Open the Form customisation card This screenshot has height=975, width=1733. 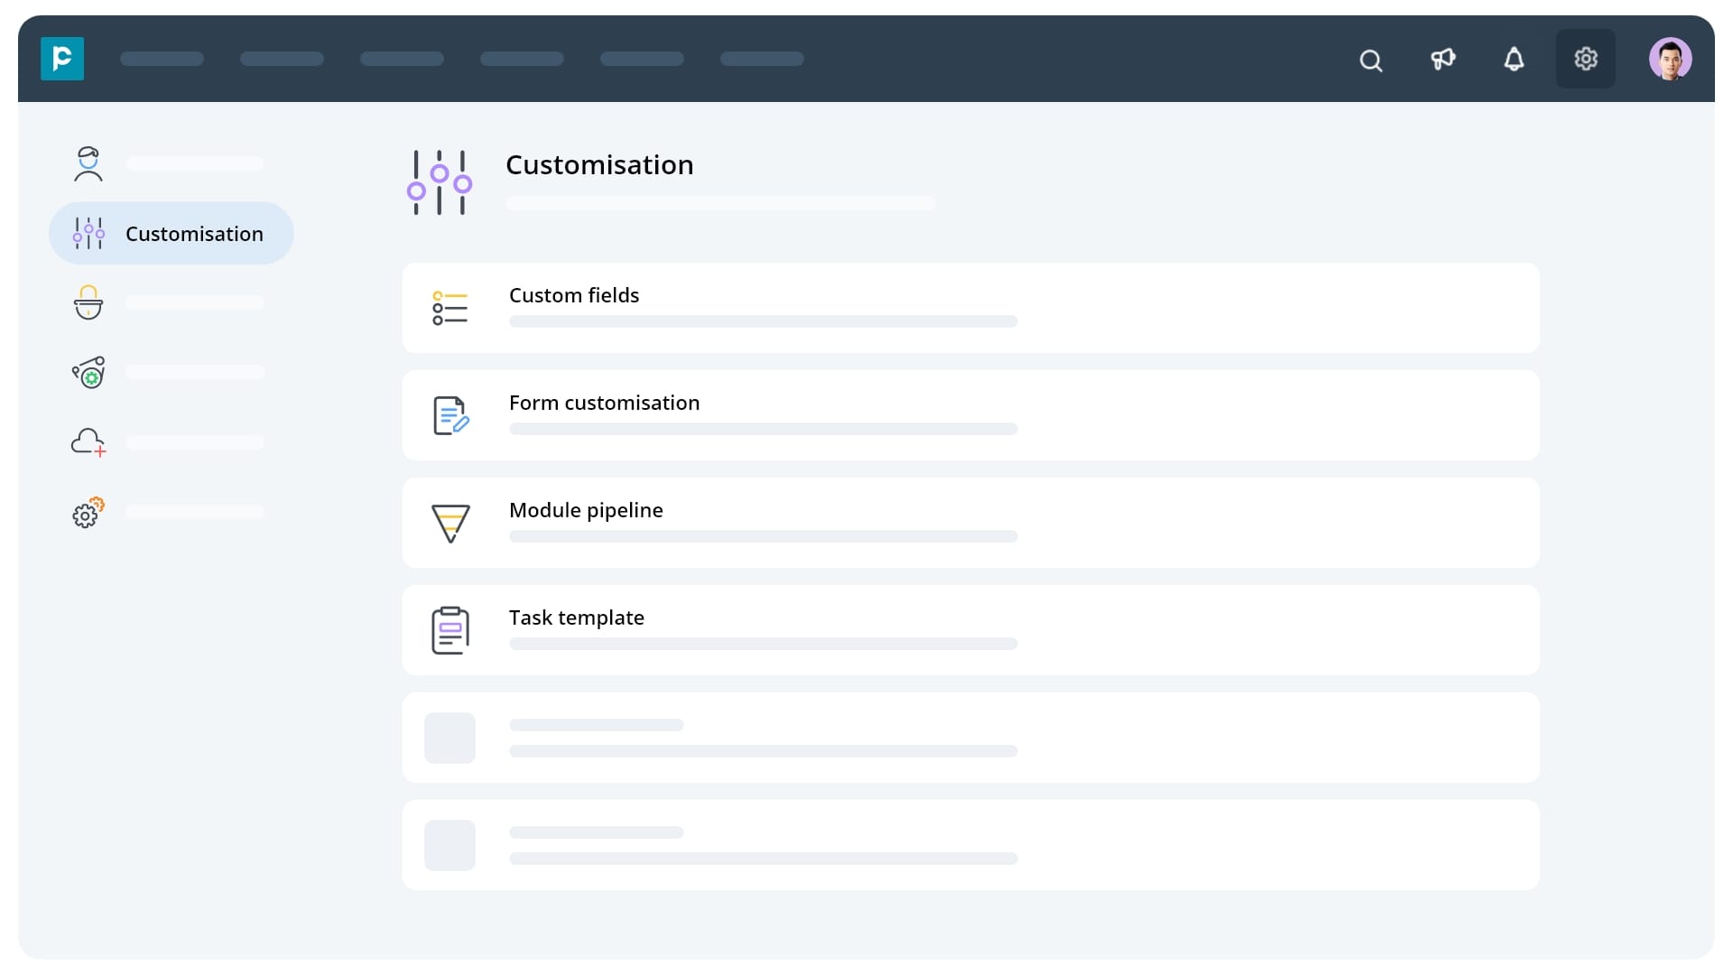tap(971, 415)
